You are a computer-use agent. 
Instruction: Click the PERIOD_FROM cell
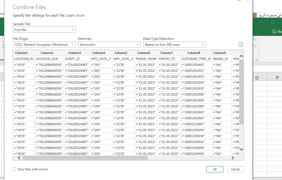click(146, 59)
